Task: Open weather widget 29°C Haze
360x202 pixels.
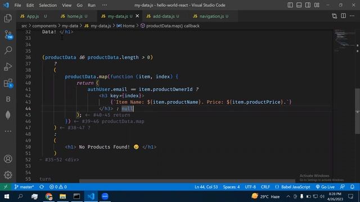Action: click(265, 196)
